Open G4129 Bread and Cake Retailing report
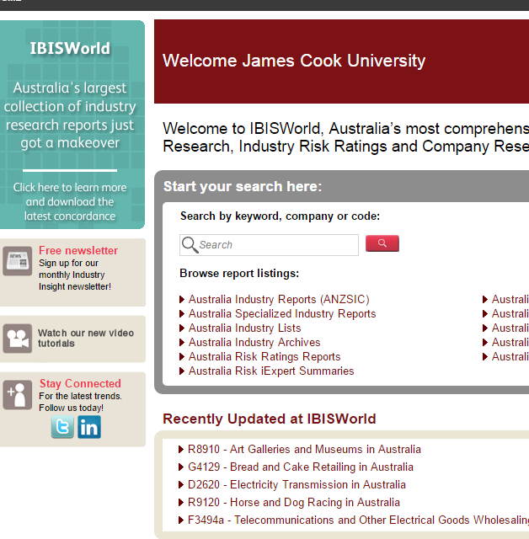The width and height of the screenshot is (529, 539). click(301, 467)
